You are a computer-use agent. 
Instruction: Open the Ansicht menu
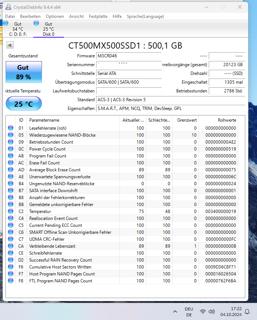[76, 16]
